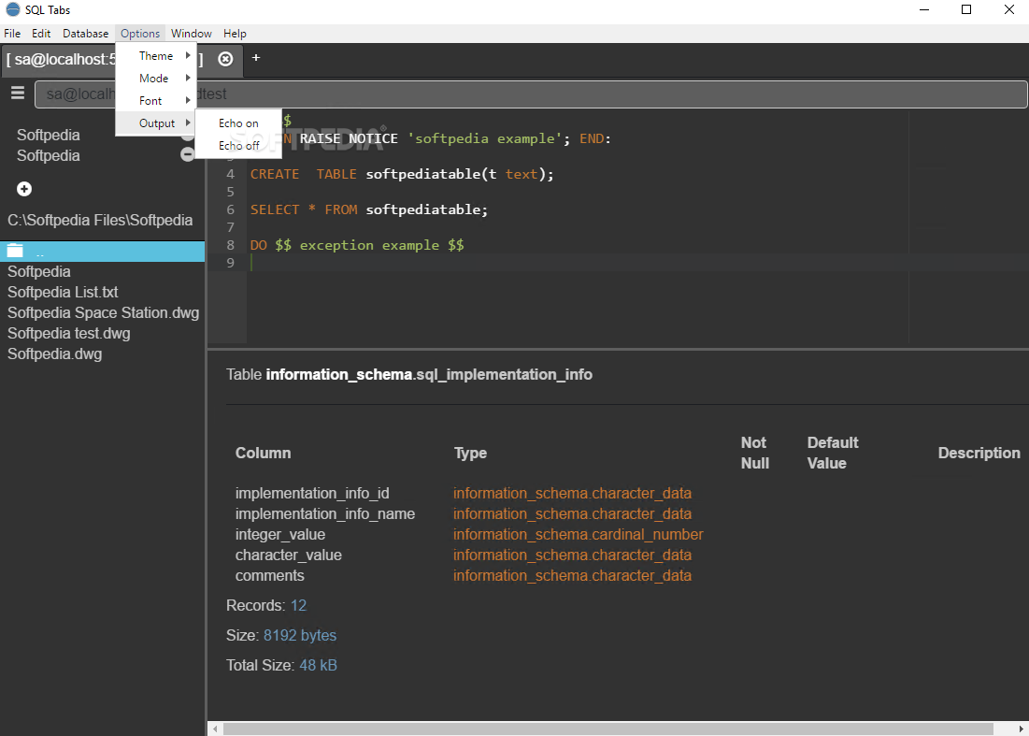Viewport: 1029px width, 736px height.
Task: Click the SQL Tabs app icon
Action: (12, 9)
